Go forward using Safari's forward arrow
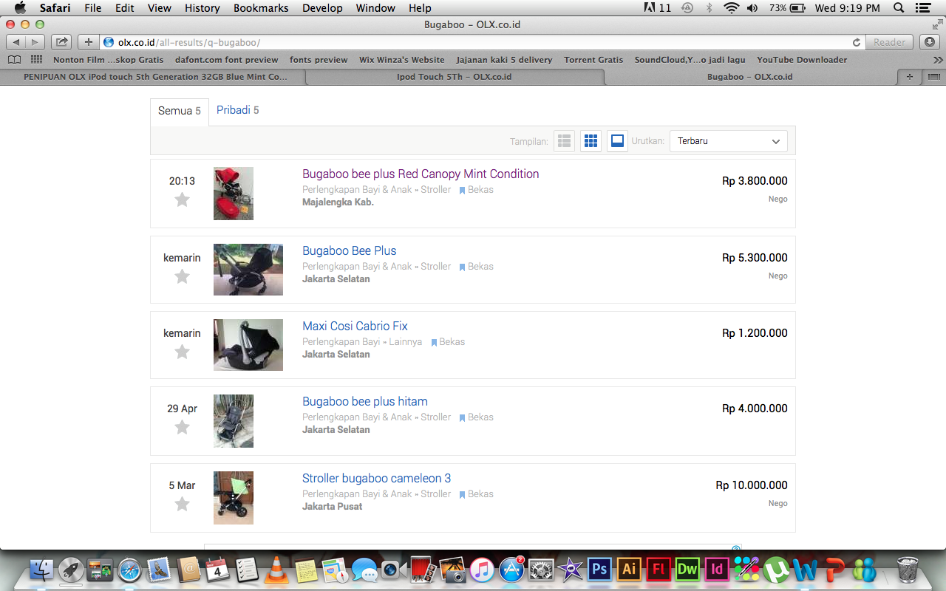The width and height of the screenshot is (946, 591). click(x=35, y=42)
